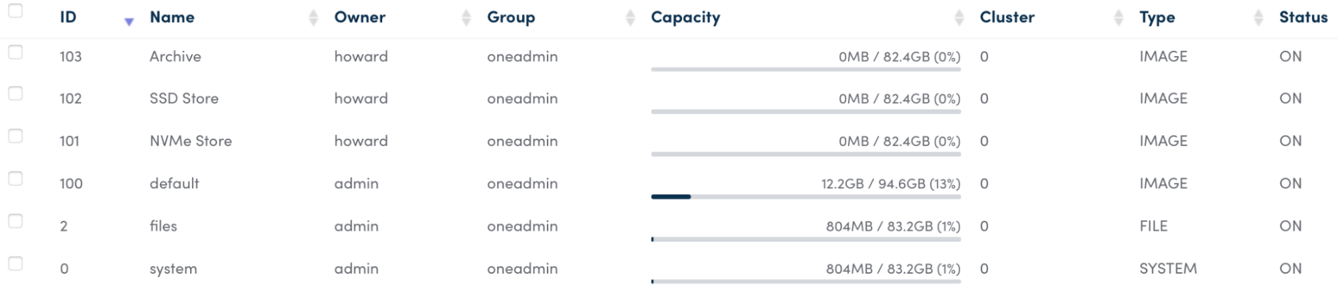Screen dimensions: 1338x291
Task: Click sort arrows beside Name header
Action: [x=313, y=18]
